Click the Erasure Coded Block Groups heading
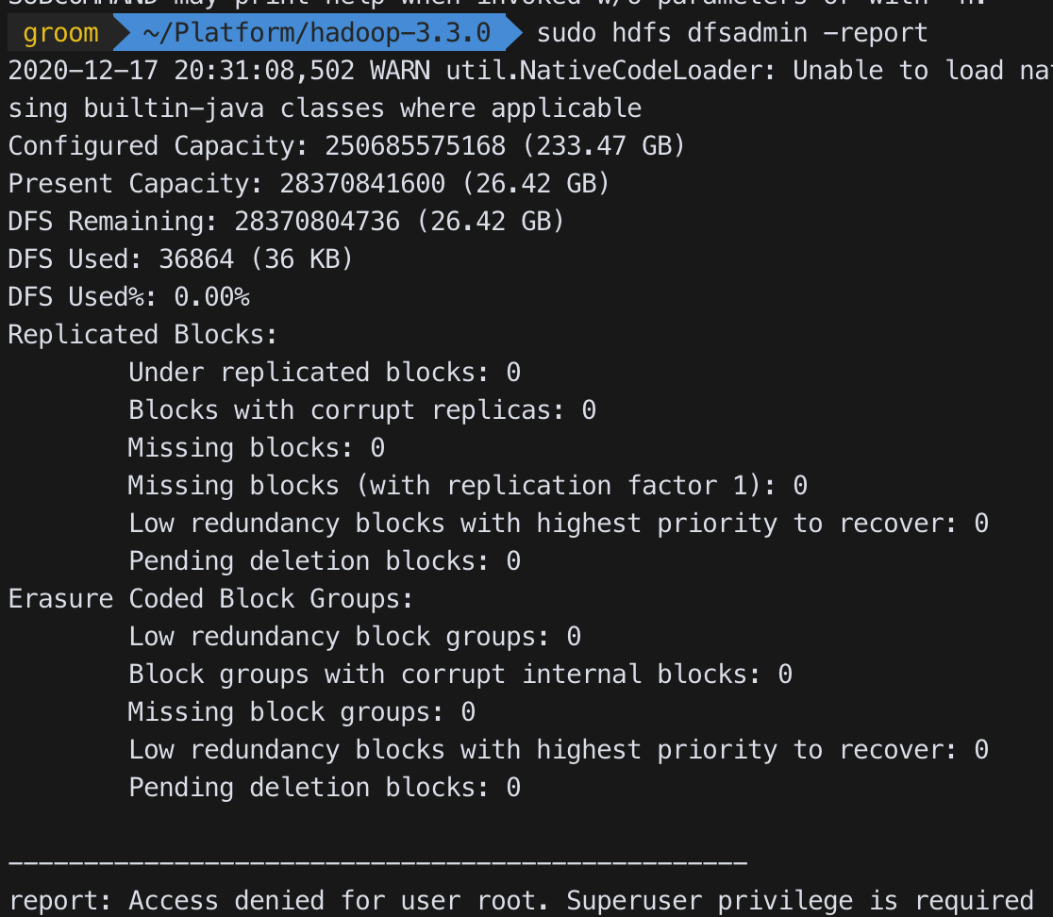Image resolution: width=1053 pixels, height=917 pixels. [x=210, y=598]
